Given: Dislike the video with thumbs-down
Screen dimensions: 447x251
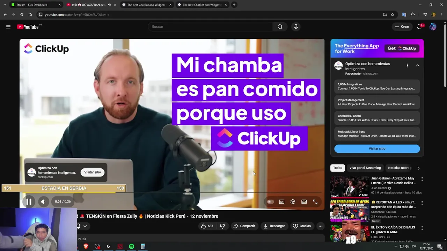Looking at the screenshot, I should 222,226.
